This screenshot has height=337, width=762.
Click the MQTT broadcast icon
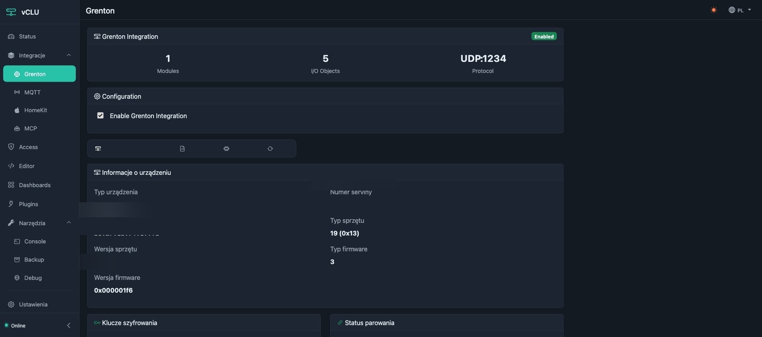[x=17, y=92]
